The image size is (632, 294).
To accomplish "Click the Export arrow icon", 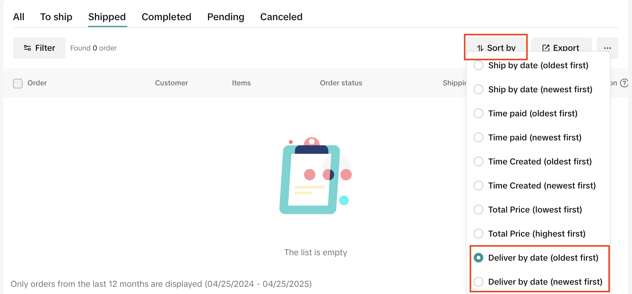I will coord(546,48).
